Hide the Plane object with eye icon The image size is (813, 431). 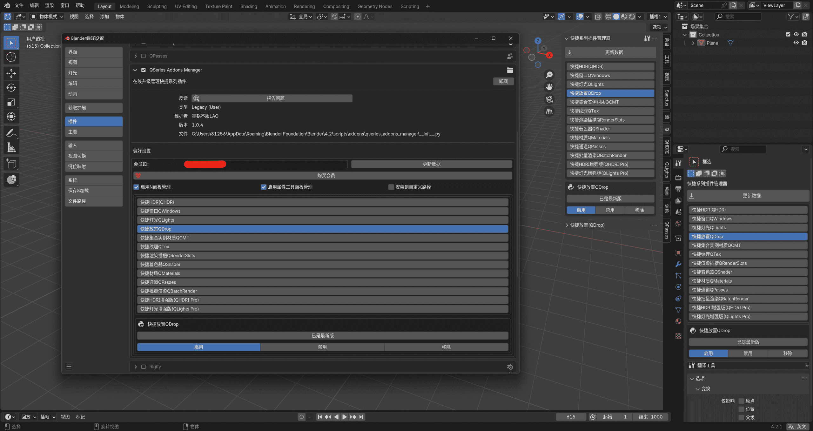(796, 43)
